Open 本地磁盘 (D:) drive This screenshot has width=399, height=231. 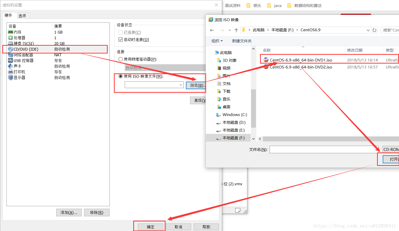[231, 122]
